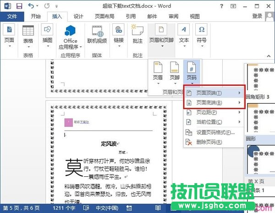Screen dimensions: 275x213
Task: Switch to the 设计 Design tab
Action: [78, 16]
